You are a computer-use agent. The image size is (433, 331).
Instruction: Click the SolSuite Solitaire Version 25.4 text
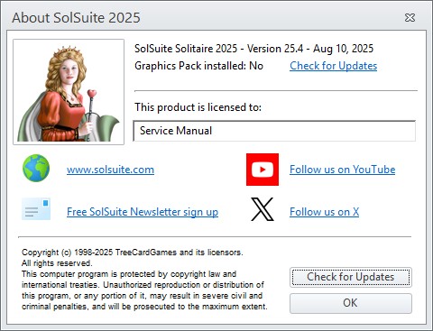tap(253, 49)
